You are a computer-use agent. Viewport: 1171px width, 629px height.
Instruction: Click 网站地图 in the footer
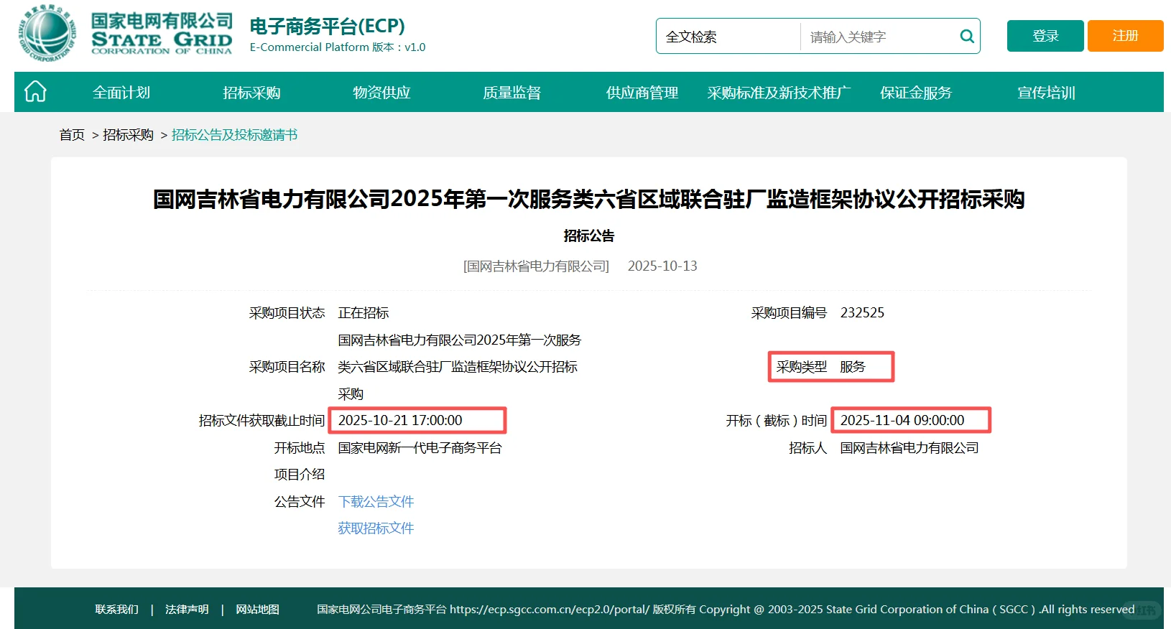[x=257, y=610]
